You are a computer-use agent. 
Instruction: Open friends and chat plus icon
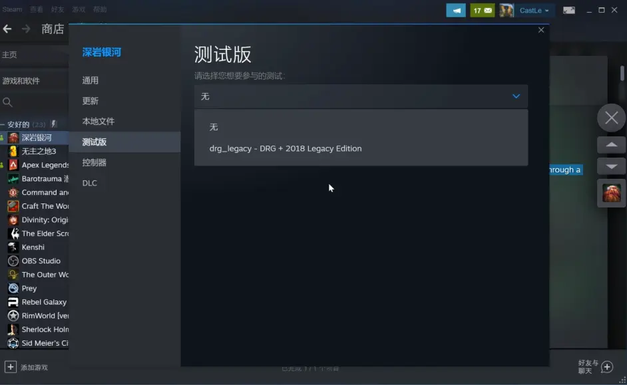[x=606, y=367]
